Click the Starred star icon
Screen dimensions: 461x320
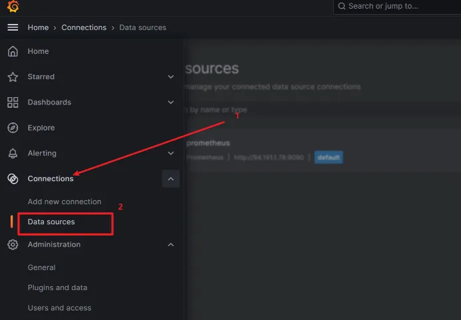[x=13, y=77]
